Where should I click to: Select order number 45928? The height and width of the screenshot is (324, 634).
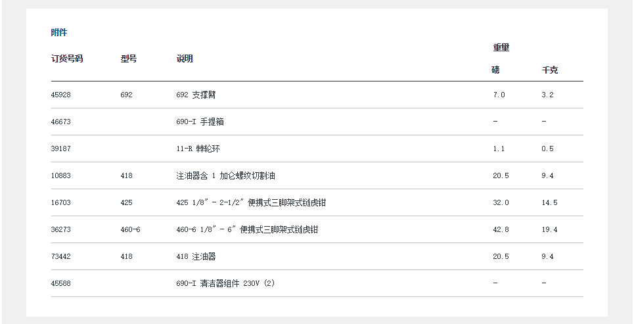click(60, 95)
